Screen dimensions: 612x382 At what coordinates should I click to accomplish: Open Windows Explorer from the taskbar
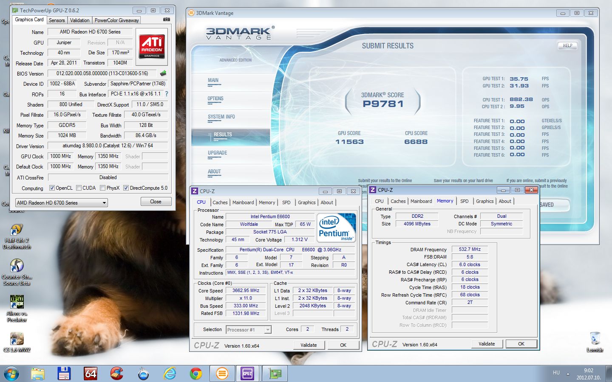tap(38, 374)
